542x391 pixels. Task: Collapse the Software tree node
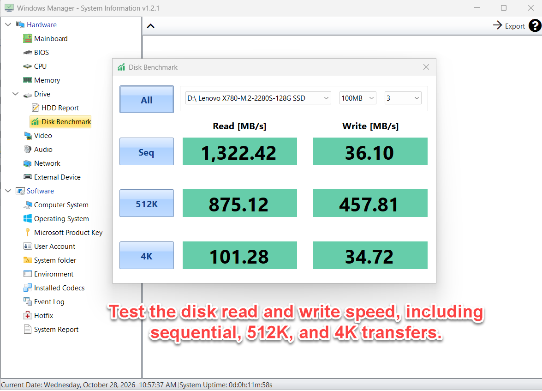tap(8, 191)
